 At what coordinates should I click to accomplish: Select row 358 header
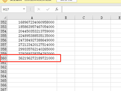pos(3,49)
